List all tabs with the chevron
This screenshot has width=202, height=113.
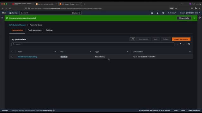pyautogui.click(x=182, y=4)
